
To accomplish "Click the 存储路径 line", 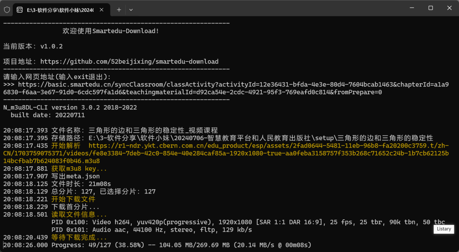I will (218, 138).
